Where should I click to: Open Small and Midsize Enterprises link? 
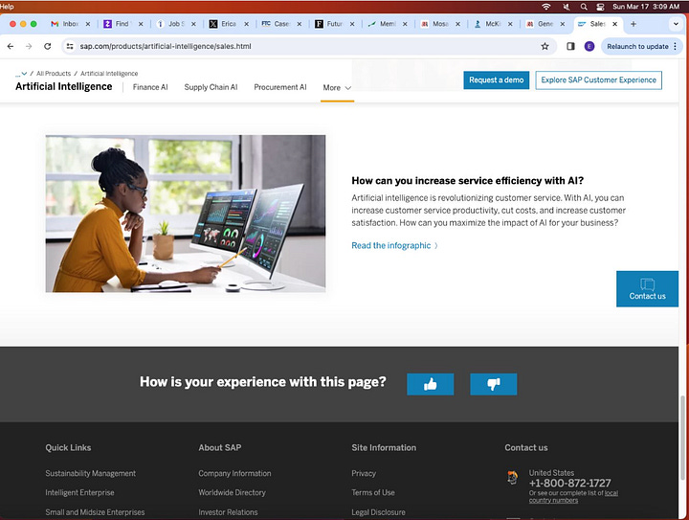pos(95,512)
